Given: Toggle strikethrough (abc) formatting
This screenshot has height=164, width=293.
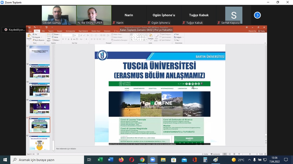Looking at the screenshot, I should pyautogui.click(x=74, y=39).
